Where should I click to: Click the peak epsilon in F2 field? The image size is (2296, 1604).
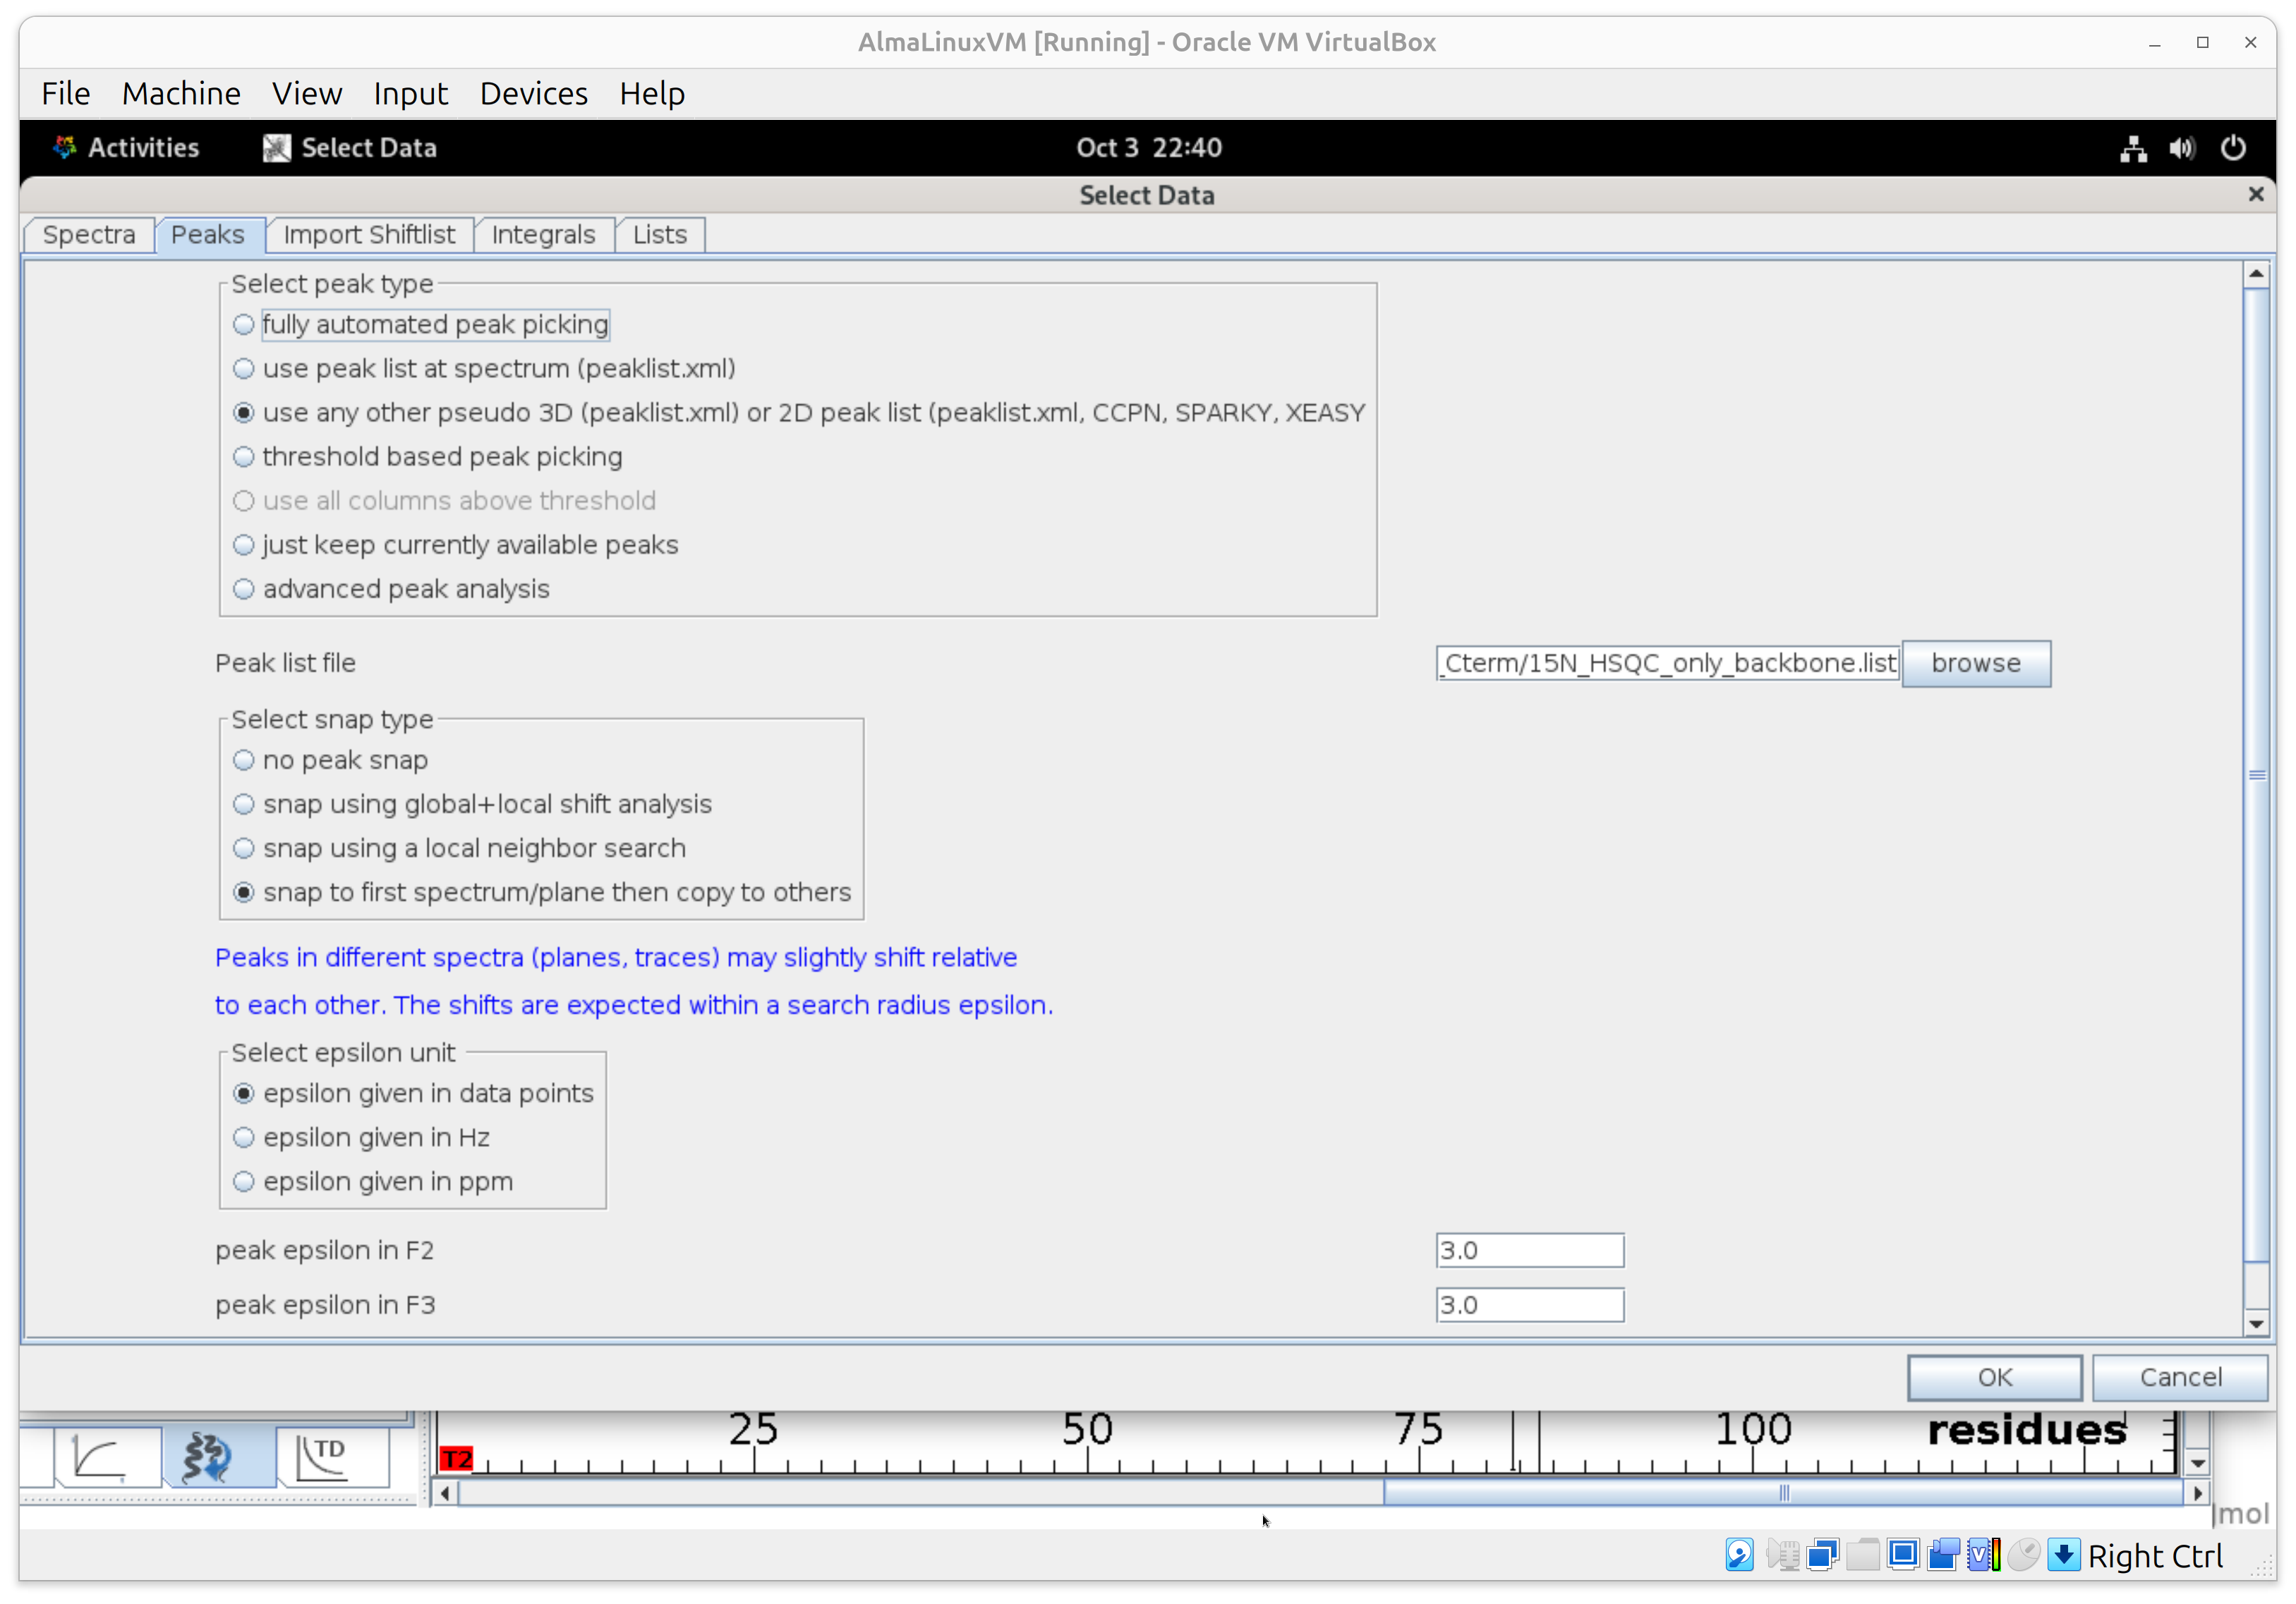(x=1529, y=1250)
